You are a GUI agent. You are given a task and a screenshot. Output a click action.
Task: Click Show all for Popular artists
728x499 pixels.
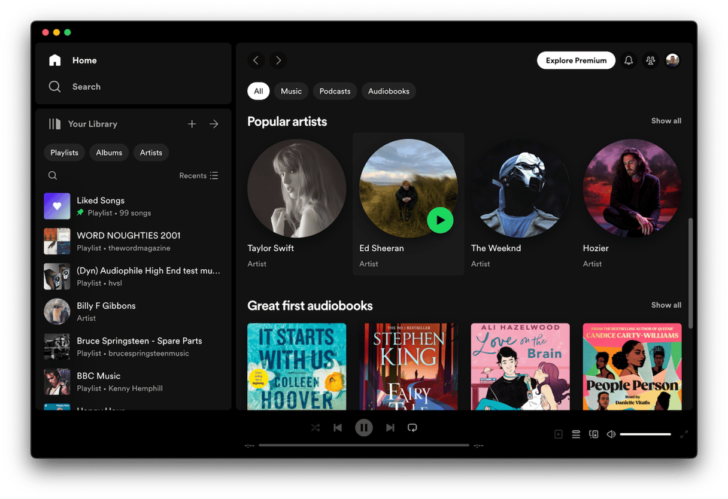point(666,121)
